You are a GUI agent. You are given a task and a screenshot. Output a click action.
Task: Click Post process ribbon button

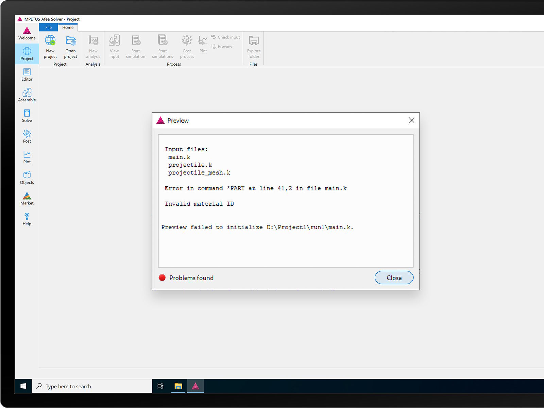[x=187, y=47]
